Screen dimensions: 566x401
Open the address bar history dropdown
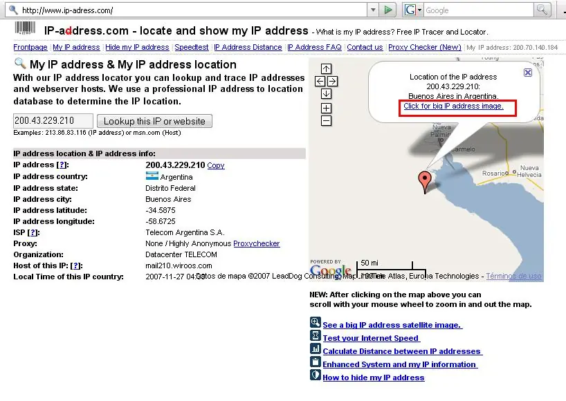(373, 10)
